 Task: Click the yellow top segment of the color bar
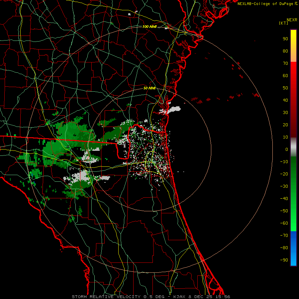293,46
